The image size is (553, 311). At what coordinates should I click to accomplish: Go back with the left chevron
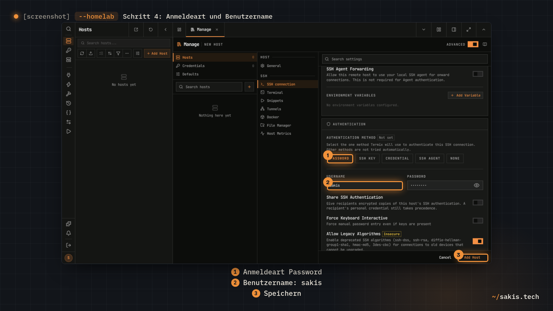coord(166,30)
